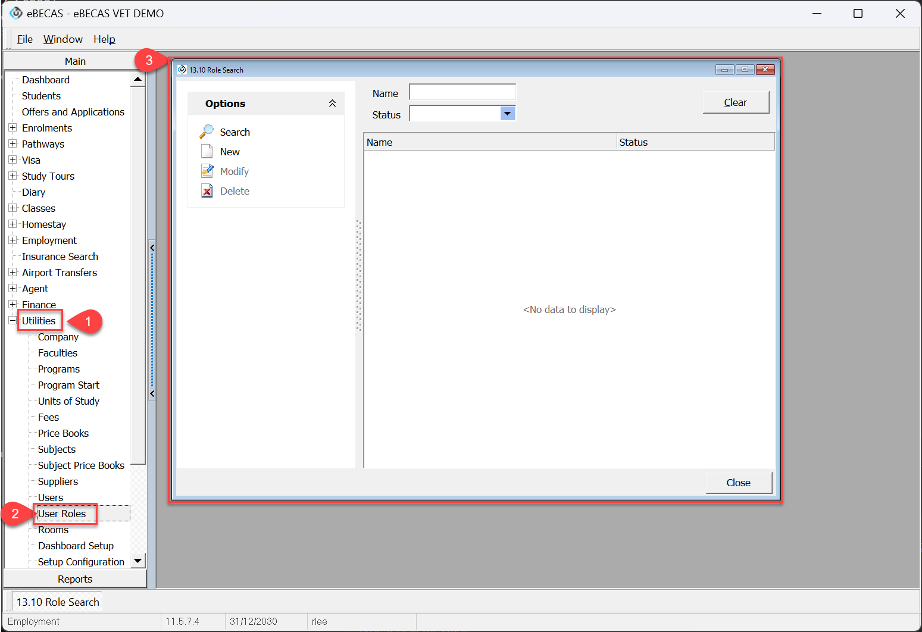This screenshot has height=632, width=922.
Task: Click the New blank document icon
Action: pyautogui.click(x=207, y=151)
